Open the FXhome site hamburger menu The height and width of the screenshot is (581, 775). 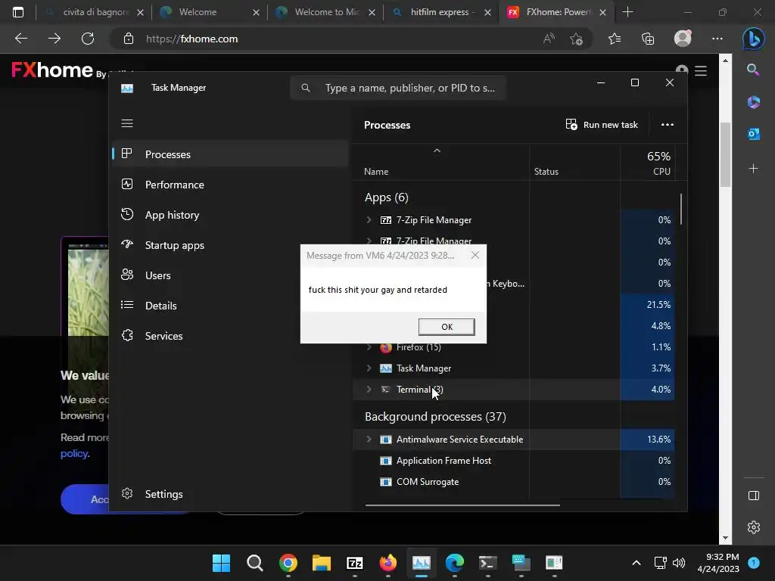point(700,71)
